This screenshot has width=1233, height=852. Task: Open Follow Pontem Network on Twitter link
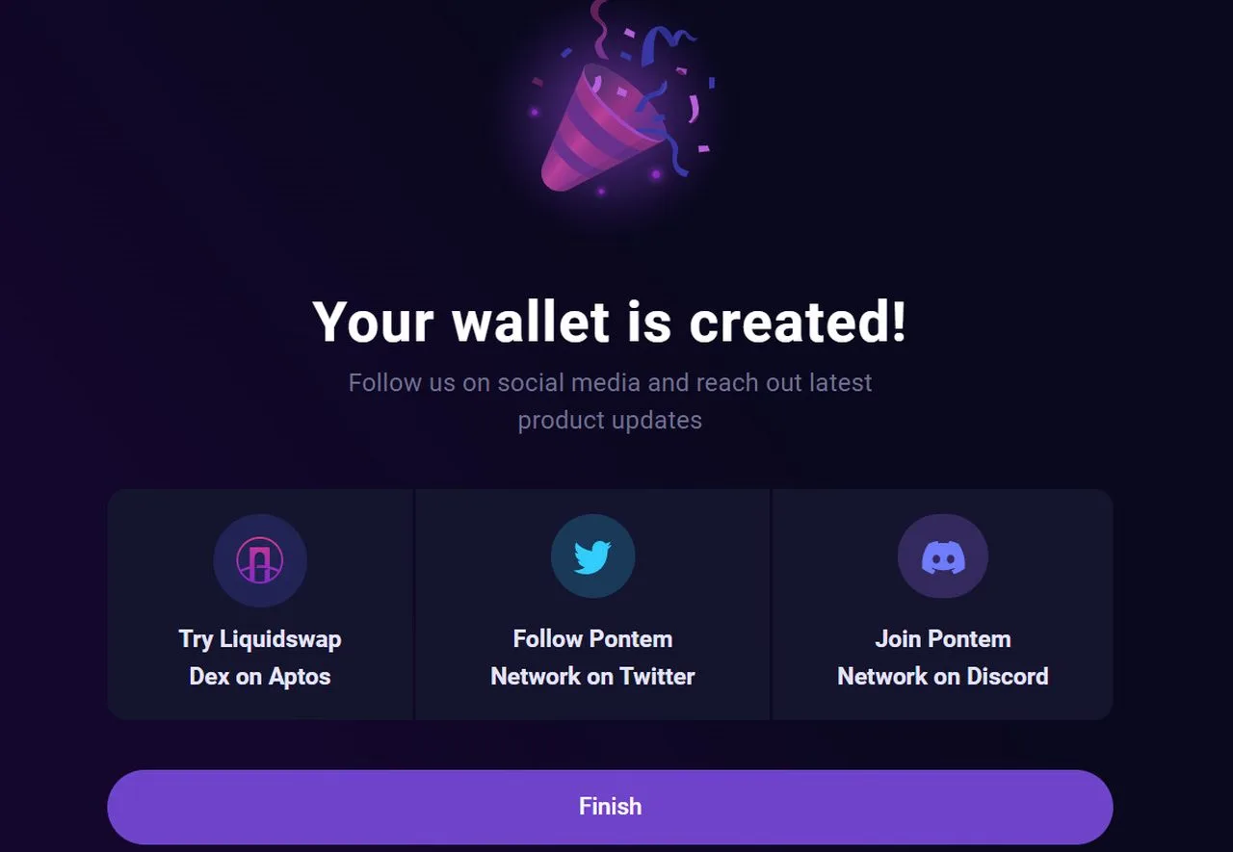592,604
